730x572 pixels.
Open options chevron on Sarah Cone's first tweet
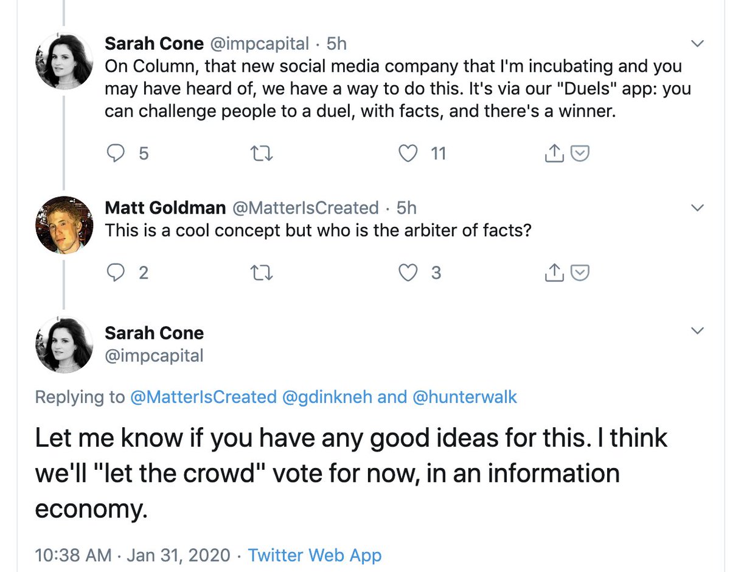click(698, 44)
